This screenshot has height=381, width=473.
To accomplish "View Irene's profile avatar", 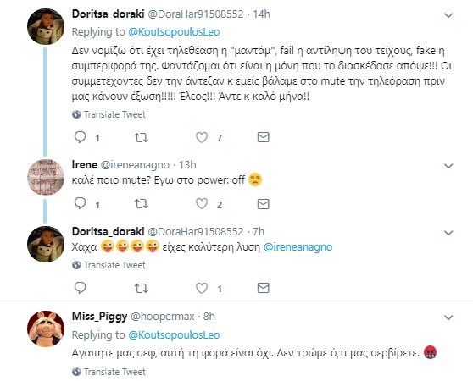I will click(x=46, y=178).
